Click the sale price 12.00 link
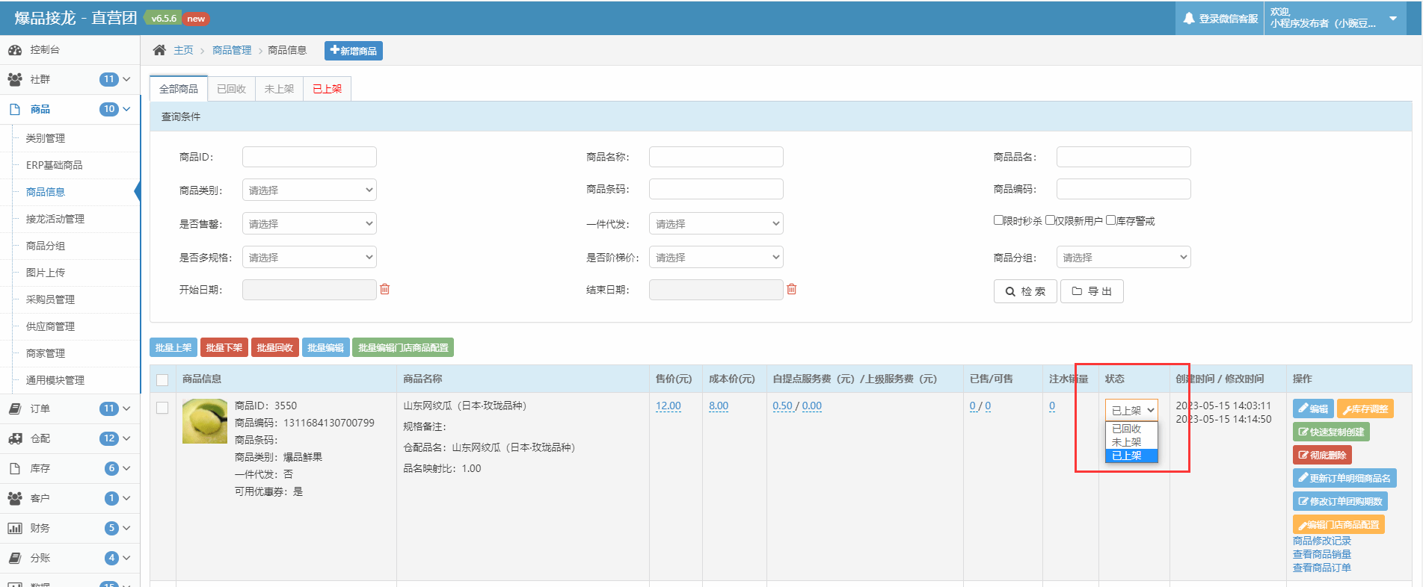The image size is (1423, 587). click(669, 406)
